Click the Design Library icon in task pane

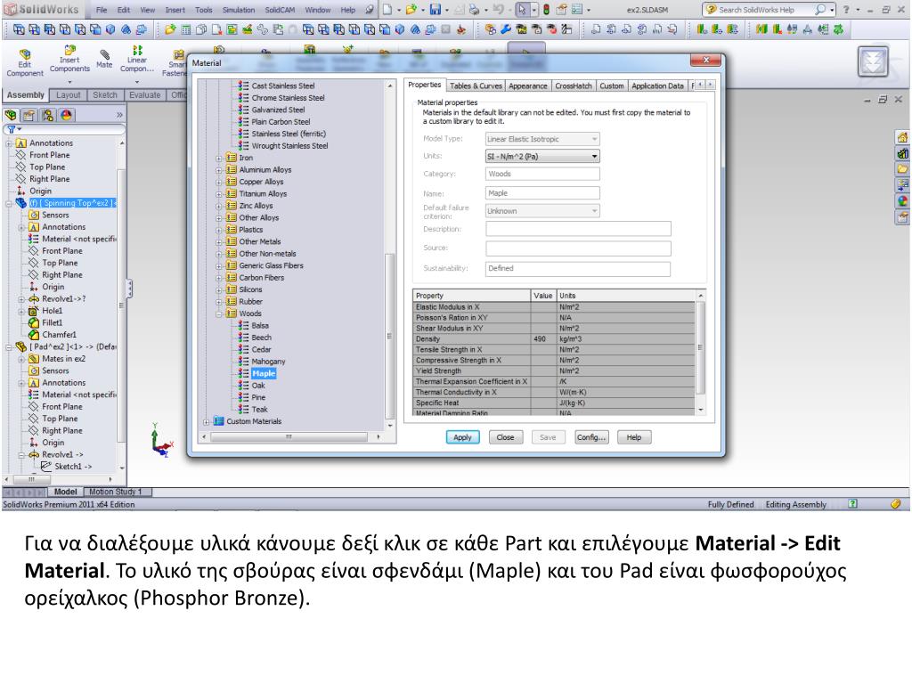902,153
